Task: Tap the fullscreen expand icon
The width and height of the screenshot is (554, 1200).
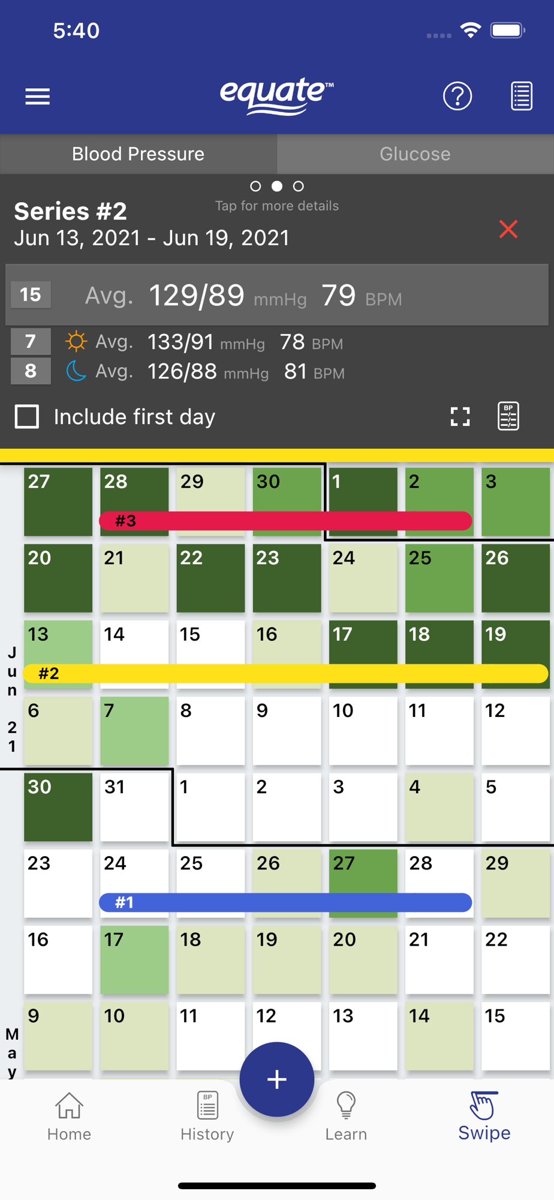Action: pos(460,416)
